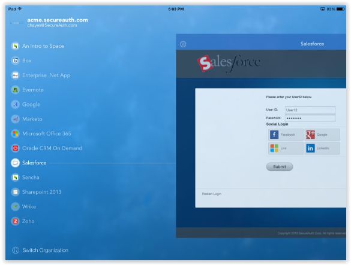Select the Wrike label
This screenshot has width=351, height=265.
pos(29,206)
